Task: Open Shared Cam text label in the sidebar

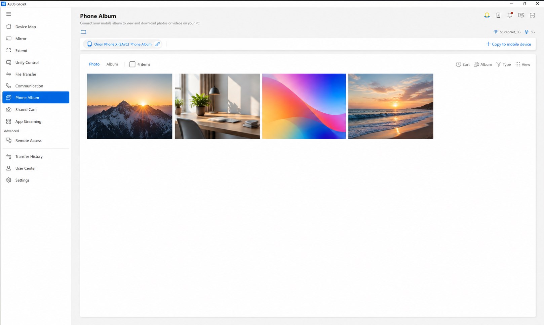Action: click(x=26, y=110)
